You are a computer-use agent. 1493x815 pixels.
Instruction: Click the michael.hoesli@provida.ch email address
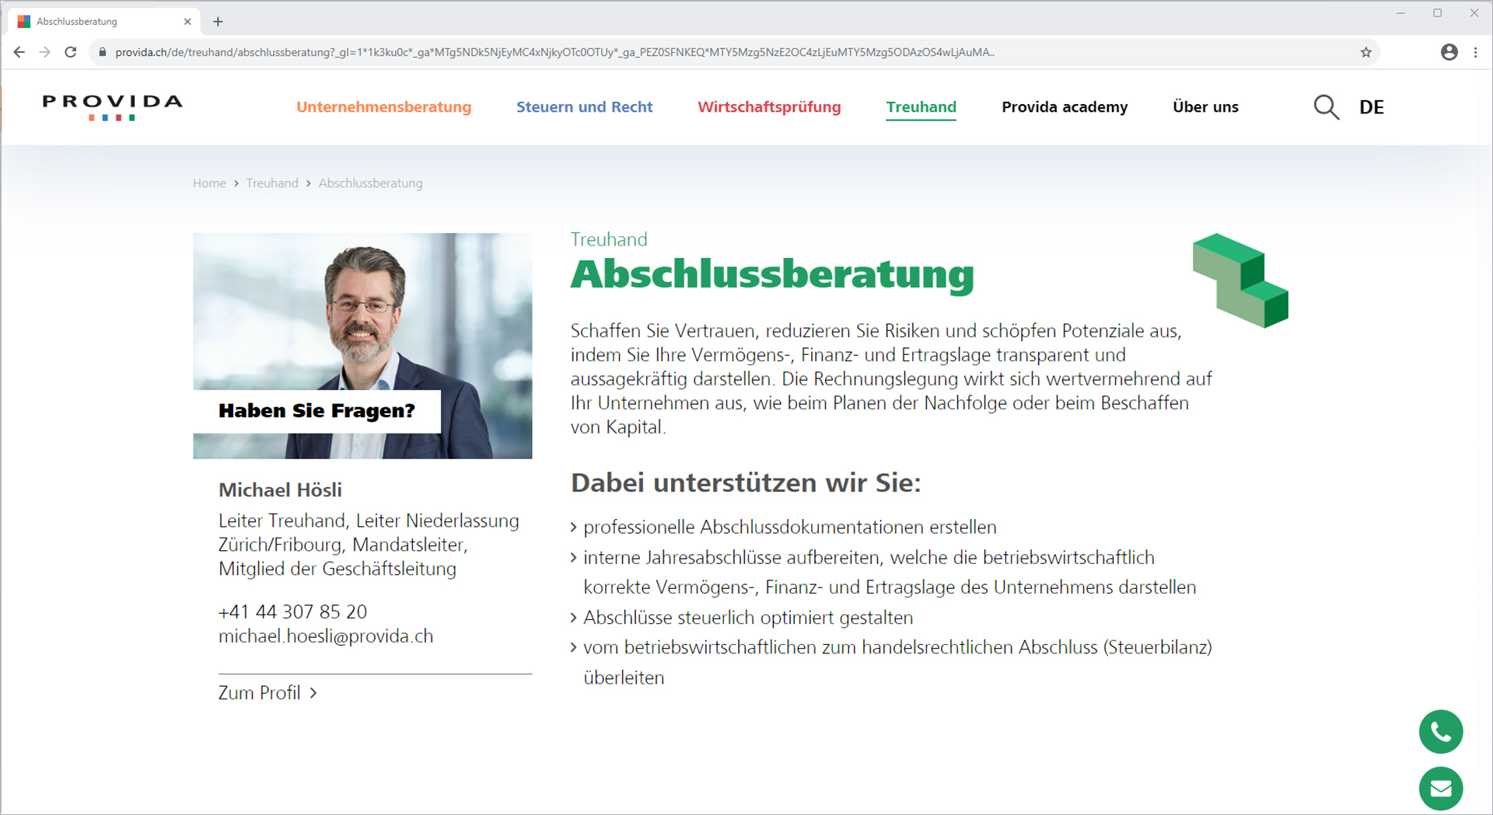325,636
